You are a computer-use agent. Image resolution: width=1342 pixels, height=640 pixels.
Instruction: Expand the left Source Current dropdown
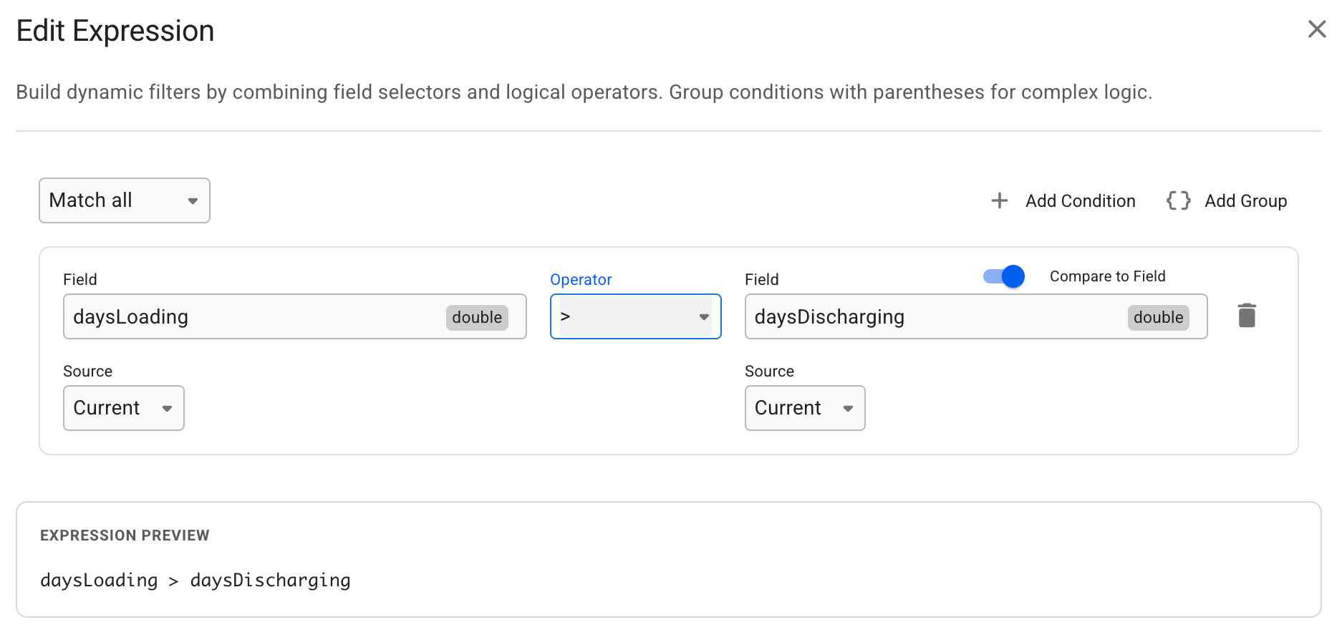pos(123,408)
